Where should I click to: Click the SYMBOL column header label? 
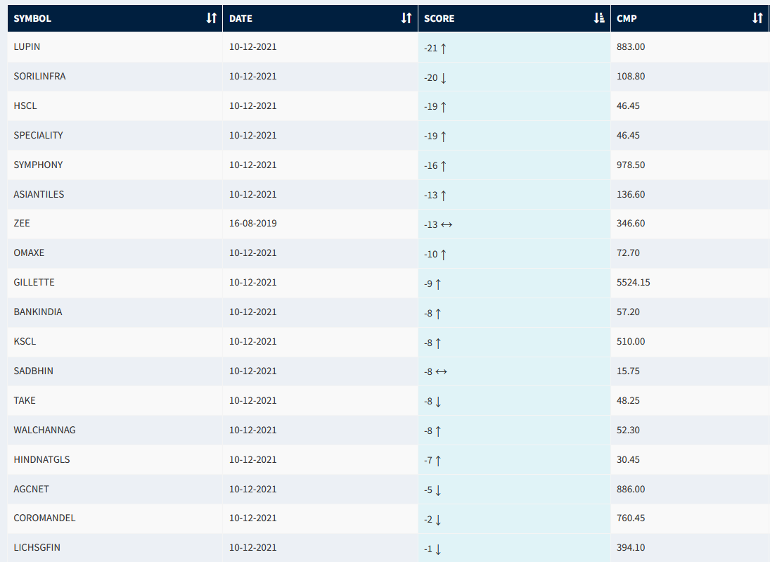point(32,19)
